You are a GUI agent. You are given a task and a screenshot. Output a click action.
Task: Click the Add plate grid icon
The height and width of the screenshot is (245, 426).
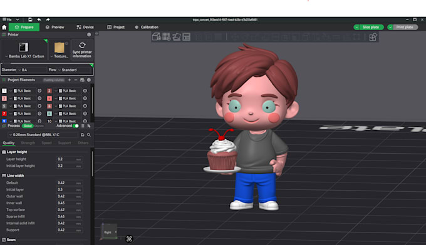tap(167, 37)
